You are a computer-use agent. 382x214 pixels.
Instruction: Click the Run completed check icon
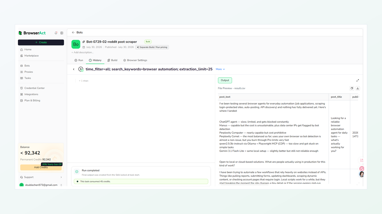coord(77,171)
